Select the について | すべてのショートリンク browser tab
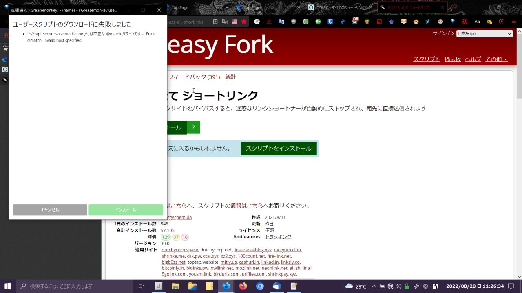522x293 pixels. click(340, 7)
